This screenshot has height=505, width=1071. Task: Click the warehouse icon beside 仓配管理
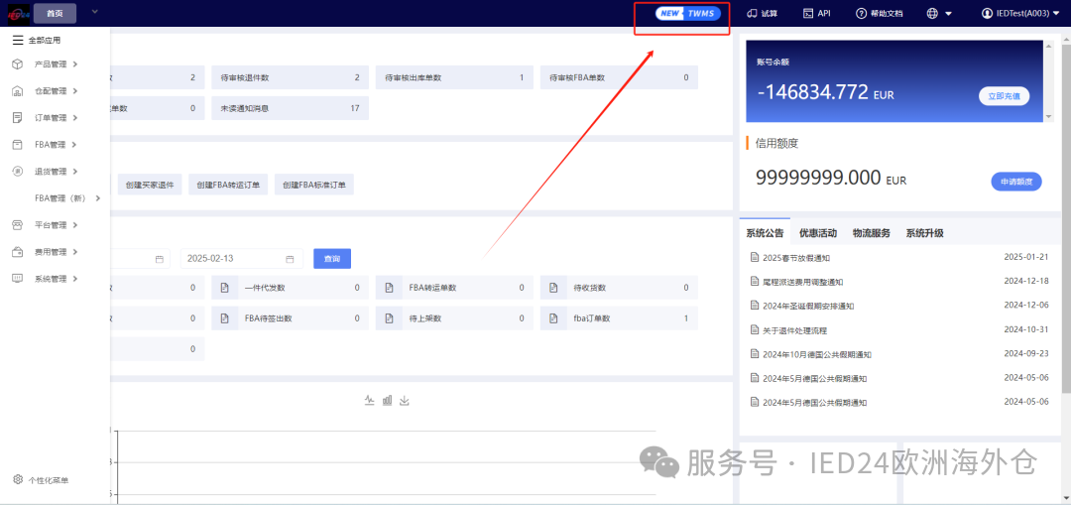(x=18, y=91)
